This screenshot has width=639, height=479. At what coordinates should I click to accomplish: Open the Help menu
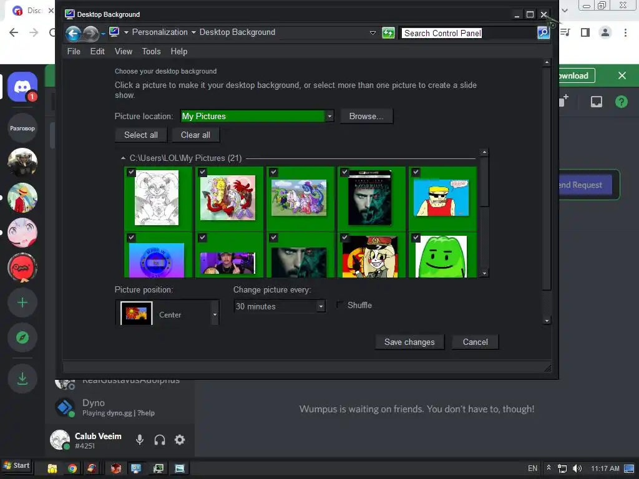179,51
